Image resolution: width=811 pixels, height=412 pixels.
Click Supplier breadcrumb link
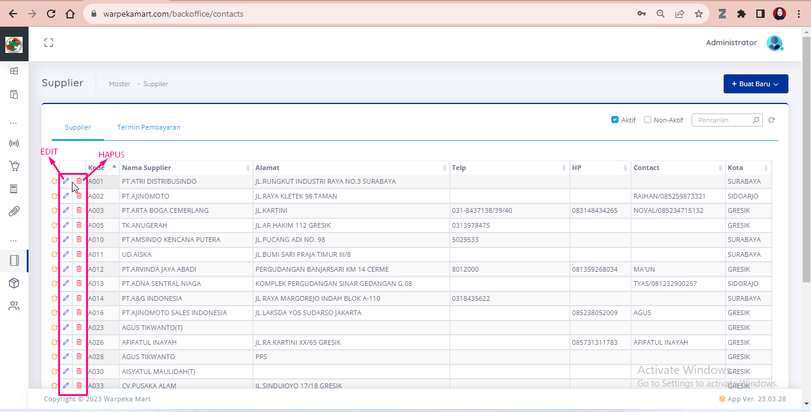[x=156, y=84]
